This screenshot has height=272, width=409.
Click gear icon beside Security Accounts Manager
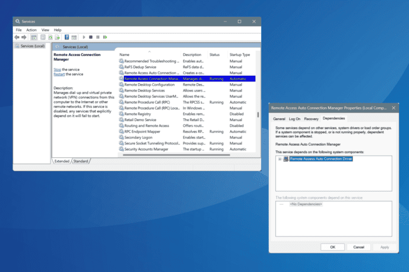122,149
